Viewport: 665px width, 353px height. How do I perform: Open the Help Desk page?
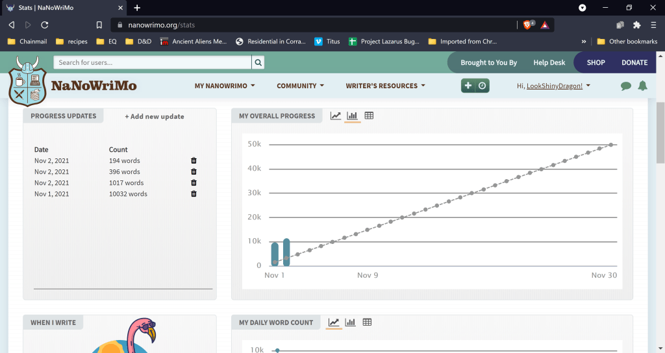(549, 63)
